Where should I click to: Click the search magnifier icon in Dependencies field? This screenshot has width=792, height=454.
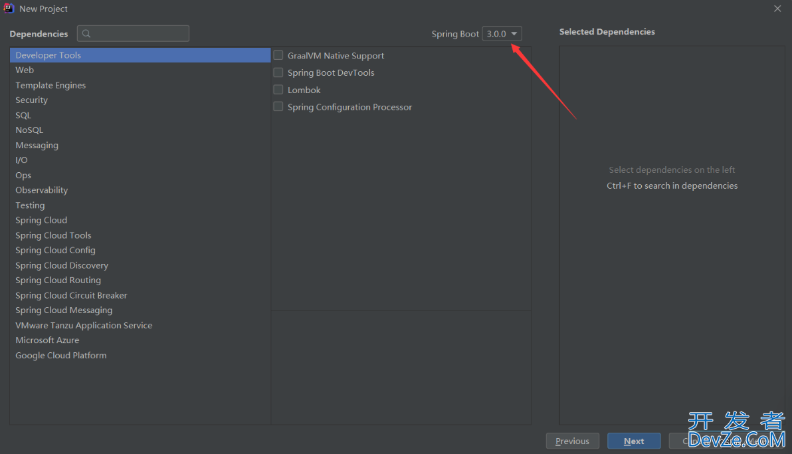pyautogui.click(x=86, y=33)
